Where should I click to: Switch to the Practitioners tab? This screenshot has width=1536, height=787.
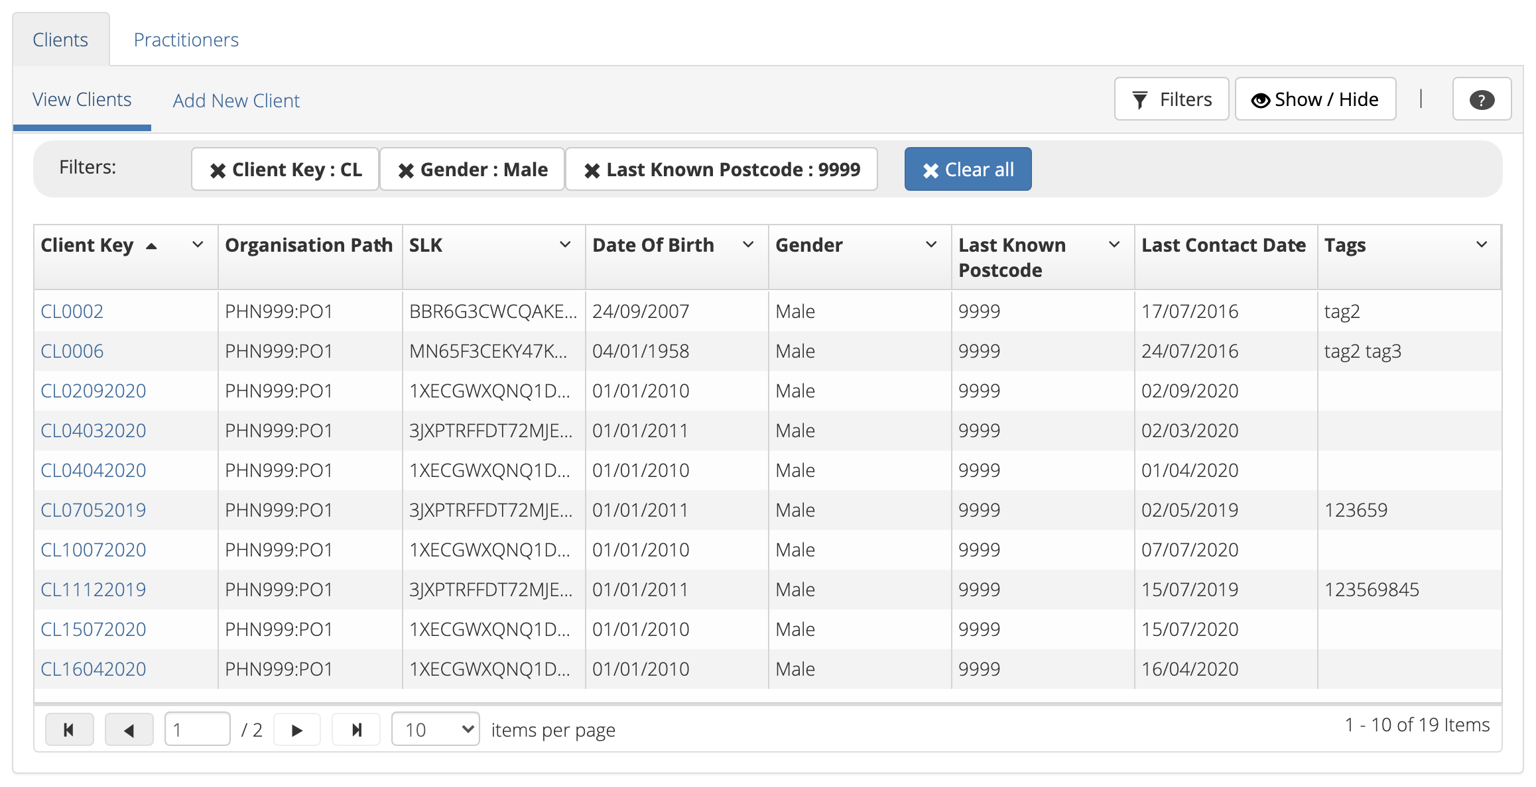186,40
